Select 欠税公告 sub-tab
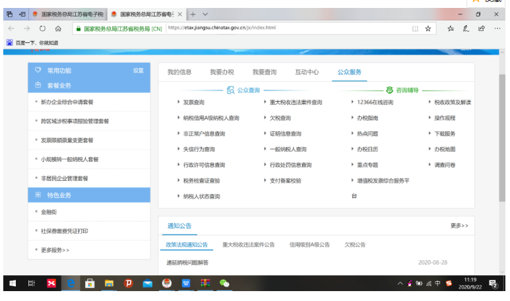The width and height of the screenshot is (510, 301). pyautogui.click(x=355, y=245)
